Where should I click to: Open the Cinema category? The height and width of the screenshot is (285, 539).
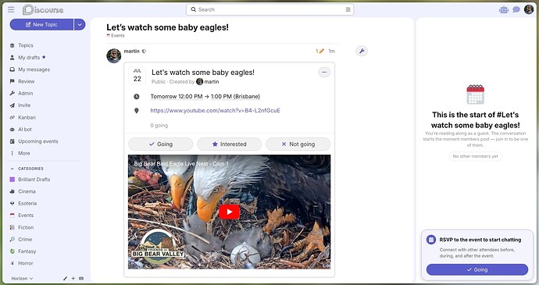click(x=27, y=191)
